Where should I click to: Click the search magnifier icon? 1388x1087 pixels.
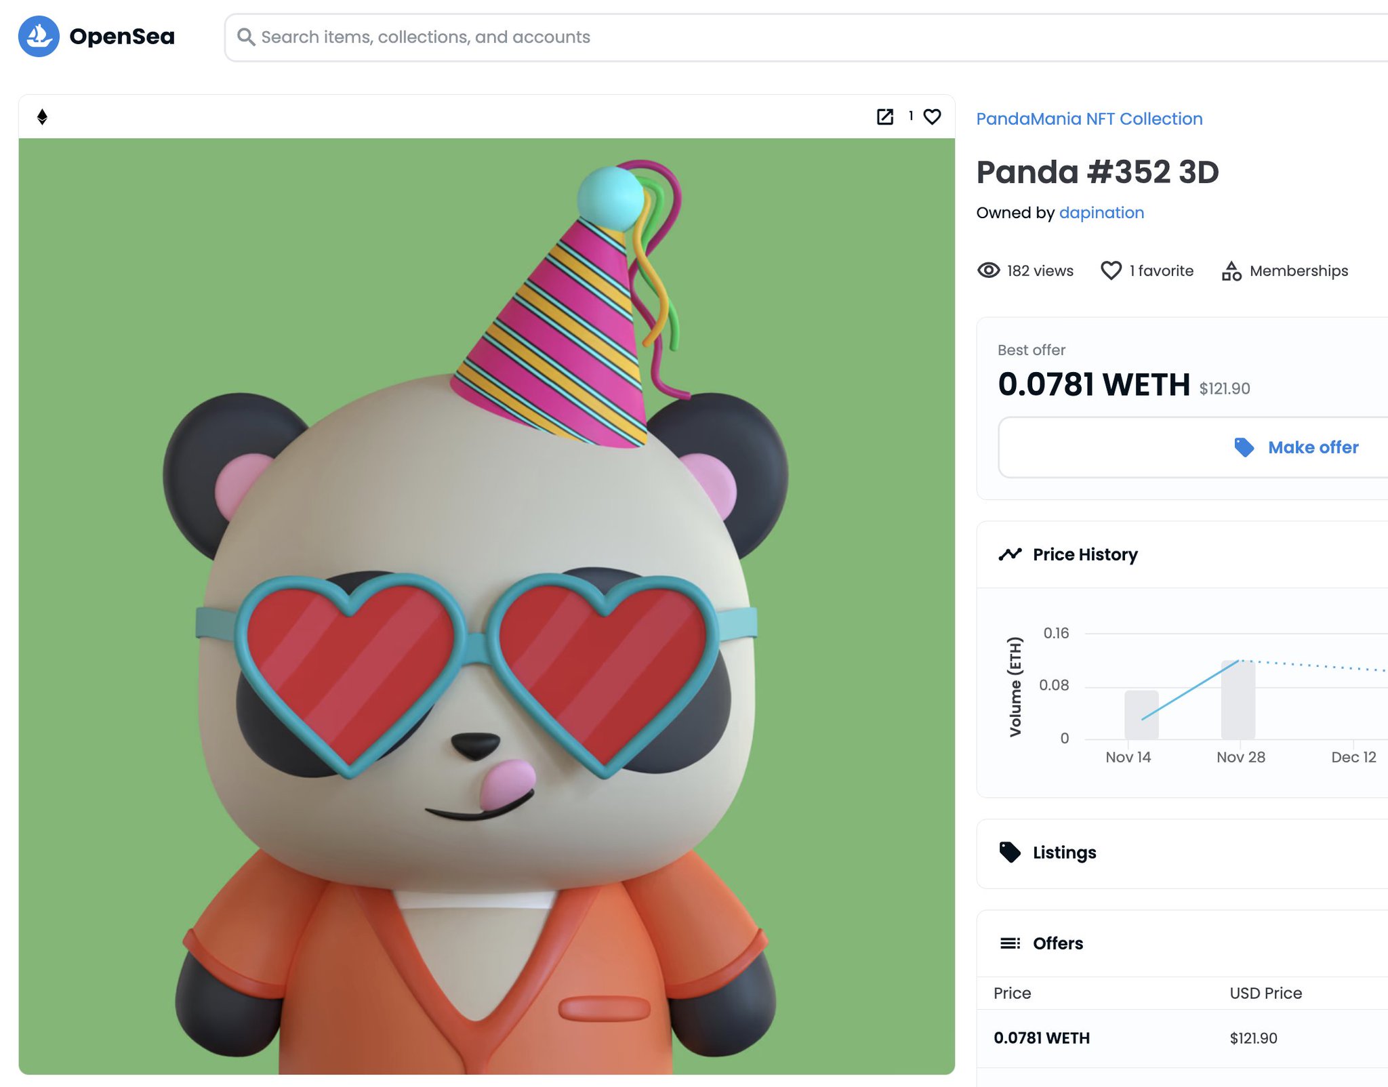(x=245, y=37)
